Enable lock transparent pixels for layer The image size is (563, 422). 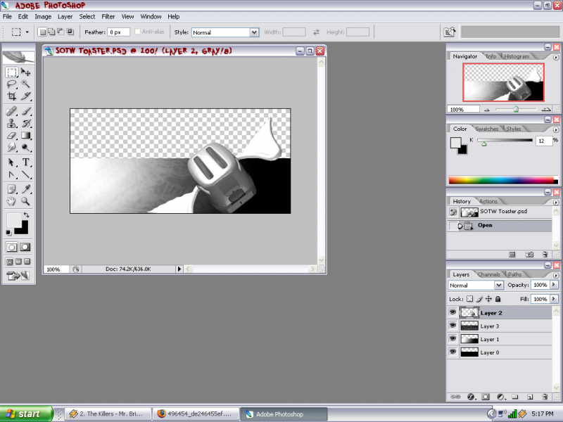coord(471,299)
